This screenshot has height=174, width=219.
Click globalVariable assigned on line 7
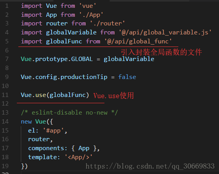tap(129, 59)
